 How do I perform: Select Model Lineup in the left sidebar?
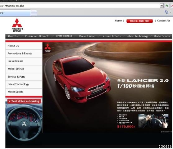[x=24, y=69]
